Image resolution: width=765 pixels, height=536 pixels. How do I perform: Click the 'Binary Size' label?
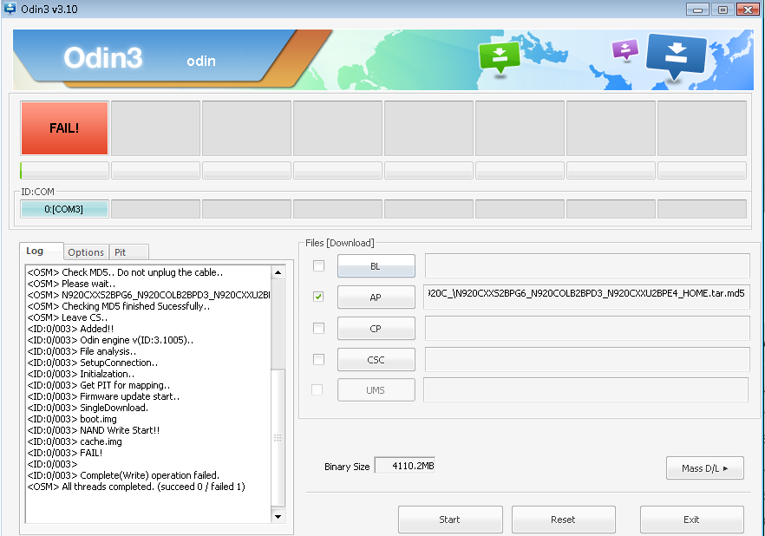point(347,467)
